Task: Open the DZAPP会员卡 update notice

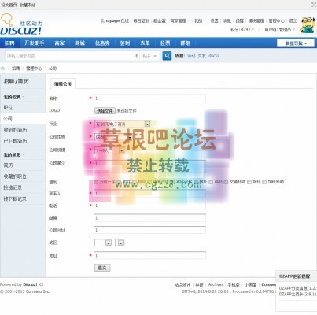Action: (x=297, y=294)
